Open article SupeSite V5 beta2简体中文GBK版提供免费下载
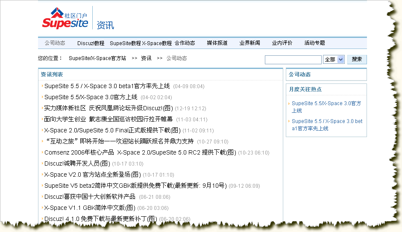This screenshot has height=232, width=402. point(135,186)
